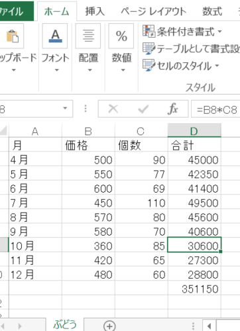Select the cell containing 4月
Screen dimensions: 240x331
[x=35, y=159]
